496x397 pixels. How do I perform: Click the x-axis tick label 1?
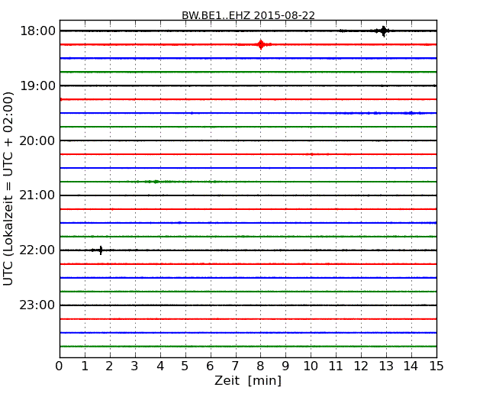(85, 366)
